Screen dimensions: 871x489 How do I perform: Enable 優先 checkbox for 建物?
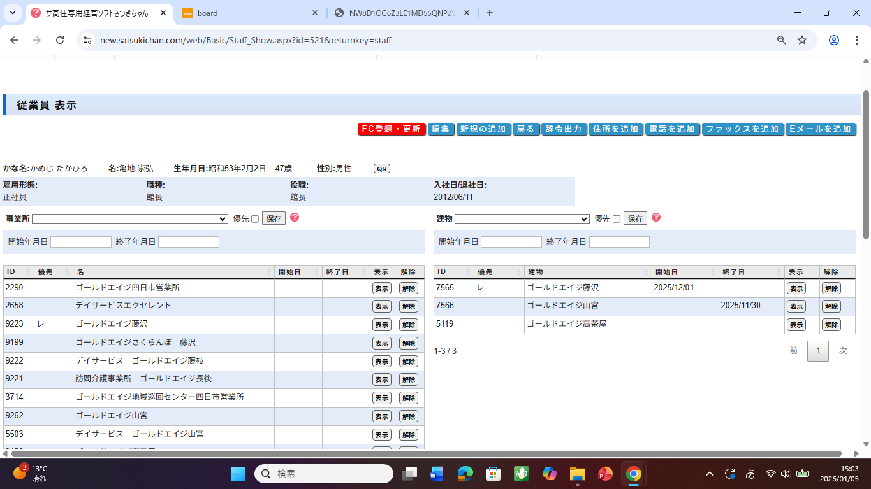pyautogui.click(x=616, y=219)
